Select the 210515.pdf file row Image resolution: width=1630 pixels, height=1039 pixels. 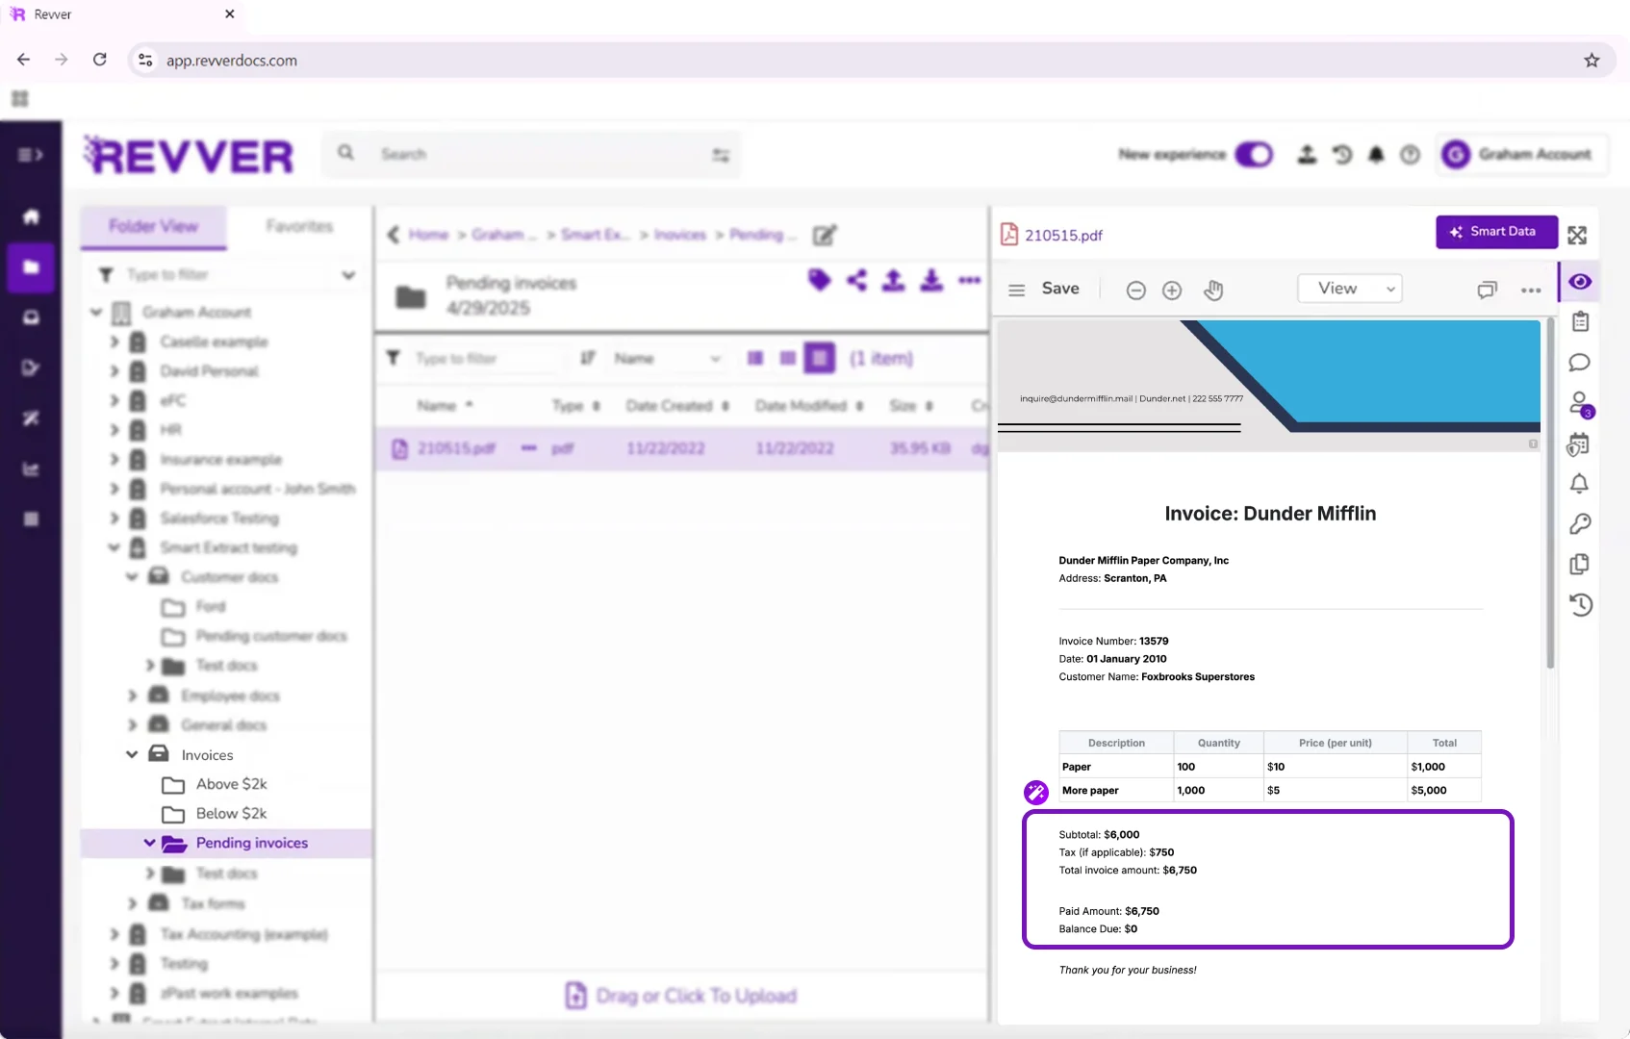pyautogui.click(x=681, y=448)
